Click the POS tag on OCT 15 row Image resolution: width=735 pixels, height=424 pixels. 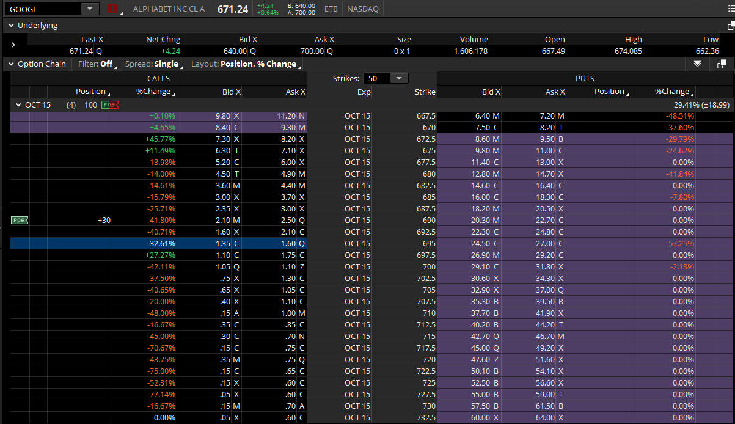click(x=109, y=105)
